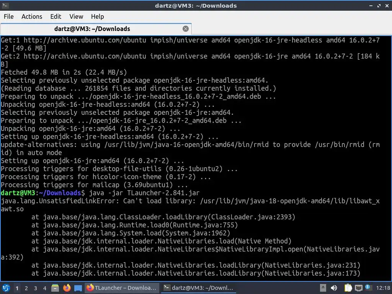Launch Firefox from the quick-launch icon
The image size is (392, 294).
67,288
